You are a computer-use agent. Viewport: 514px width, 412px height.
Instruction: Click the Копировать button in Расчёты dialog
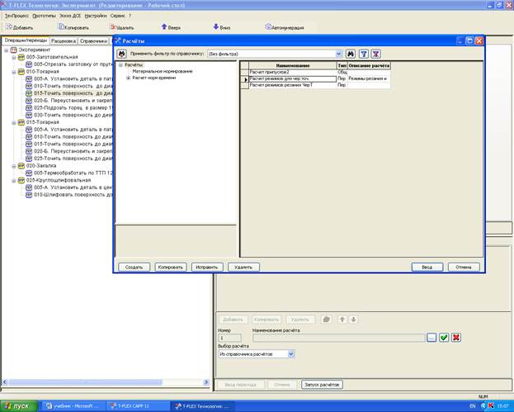[171, 268]
